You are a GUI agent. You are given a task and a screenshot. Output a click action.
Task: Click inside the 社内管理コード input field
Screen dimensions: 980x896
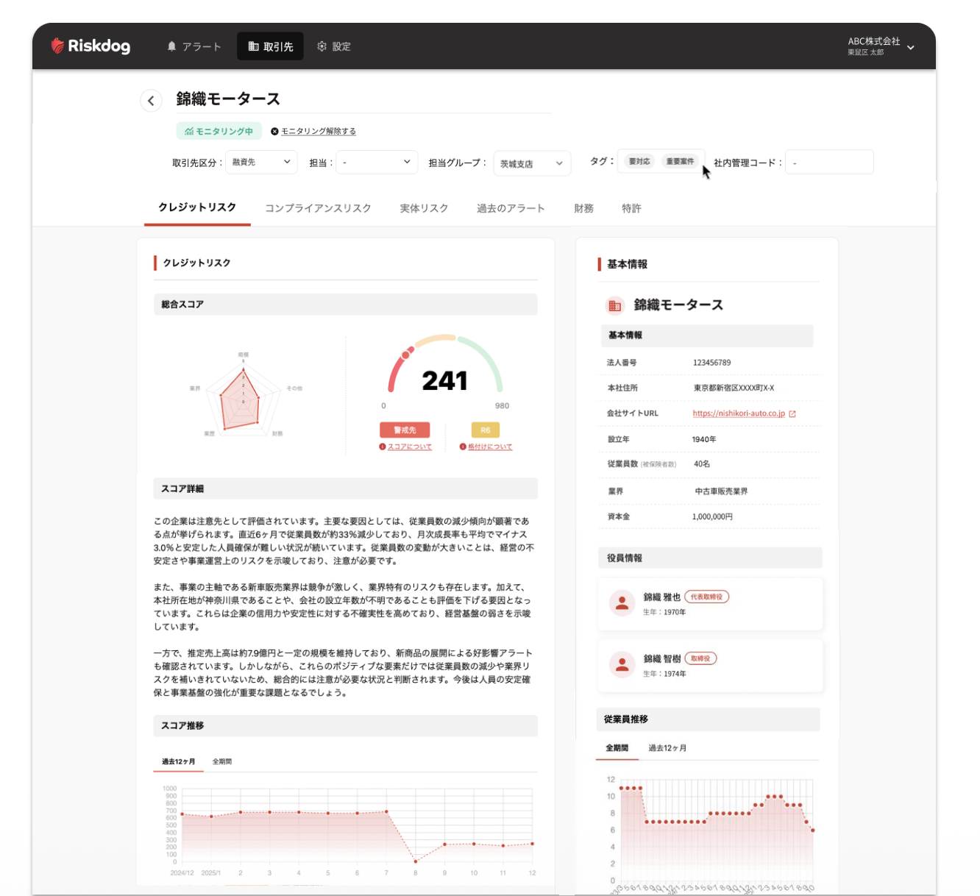point(829,162)
